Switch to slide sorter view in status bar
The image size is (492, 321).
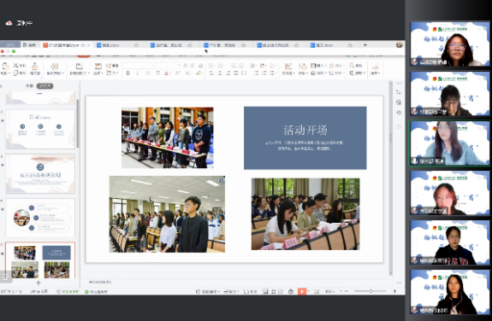(274, 292)
